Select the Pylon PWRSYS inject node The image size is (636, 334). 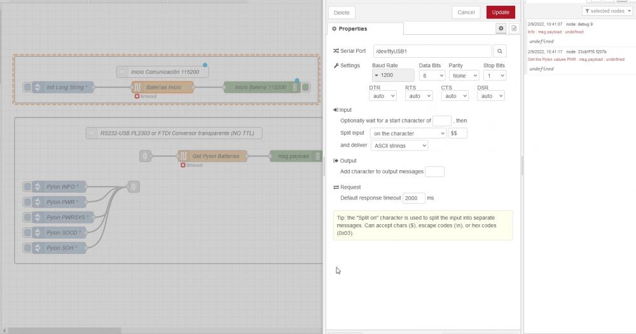point(63,217)
